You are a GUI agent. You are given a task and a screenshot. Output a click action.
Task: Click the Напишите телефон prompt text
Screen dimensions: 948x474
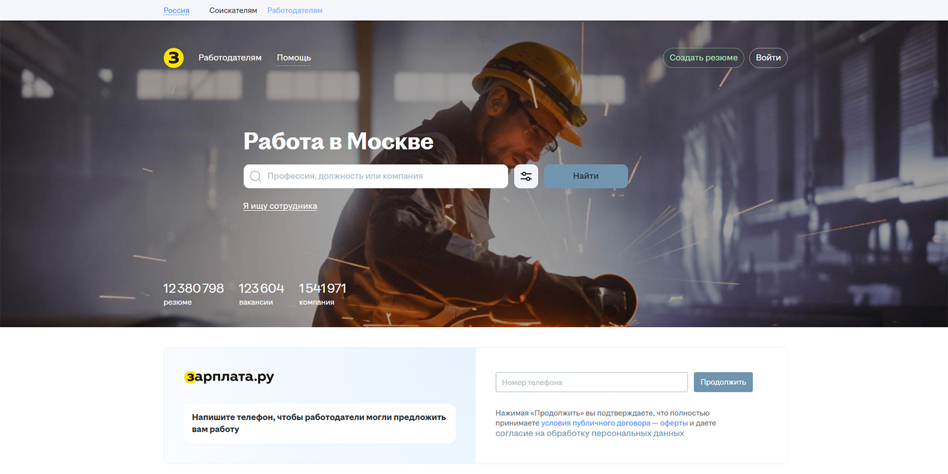(x=319, y=423)
